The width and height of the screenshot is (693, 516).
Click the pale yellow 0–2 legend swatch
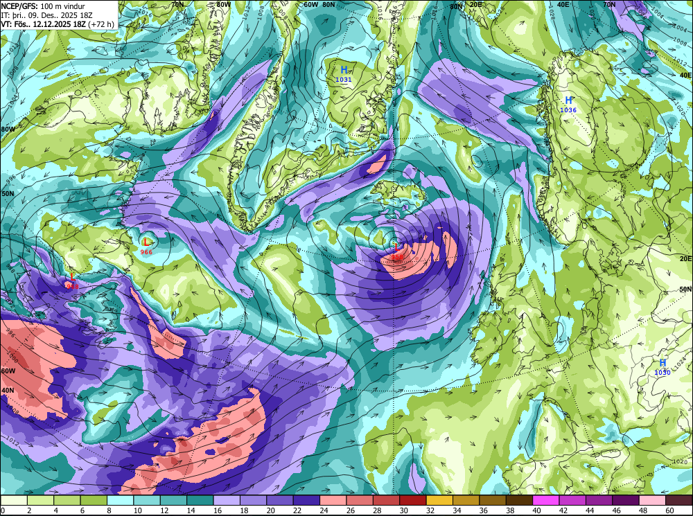point(14,500)
